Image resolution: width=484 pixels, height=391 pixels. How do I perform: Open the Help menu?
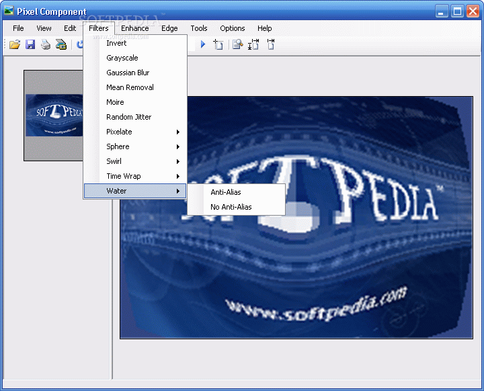pos(265,28)
